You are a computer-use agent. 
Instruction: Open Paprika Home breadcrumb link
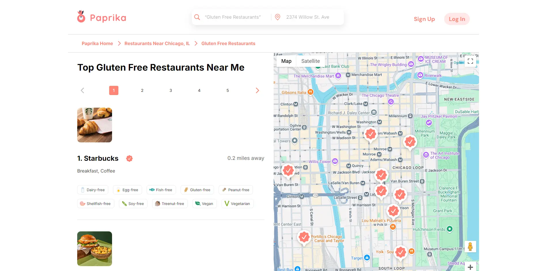coord(97,43)
